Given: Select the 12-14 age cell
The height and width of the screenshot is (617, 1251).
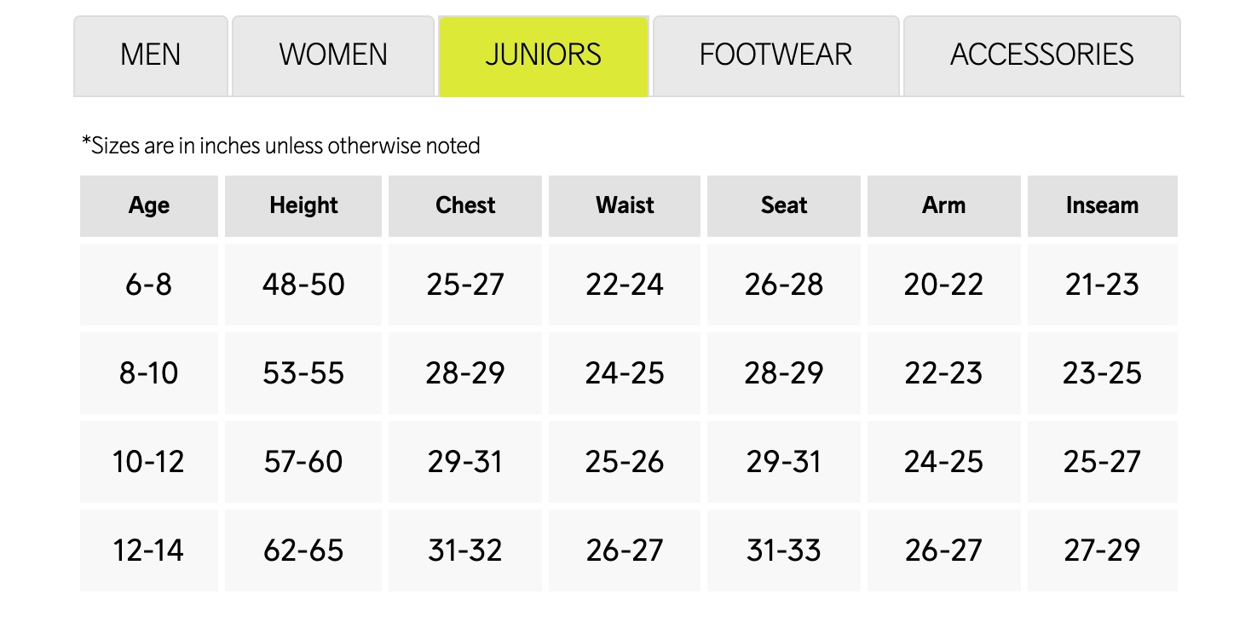Looking at the screenshot, I should click(149, 551).
